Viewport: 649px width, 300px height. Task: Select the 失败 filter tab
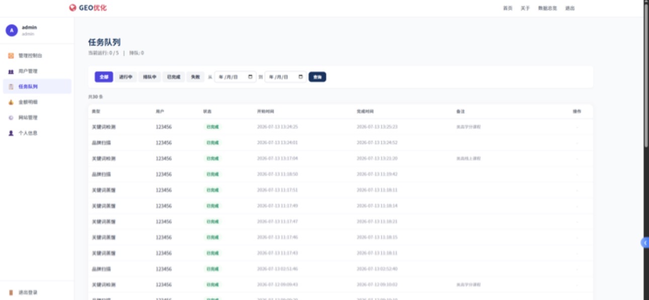pyautogui.click(x=195, y=77)
